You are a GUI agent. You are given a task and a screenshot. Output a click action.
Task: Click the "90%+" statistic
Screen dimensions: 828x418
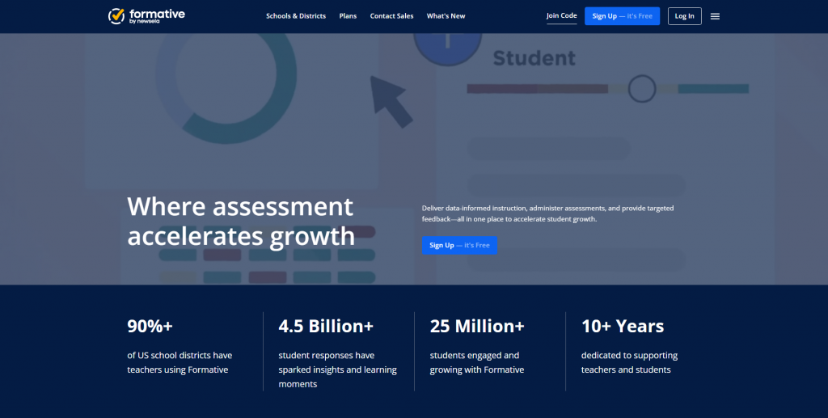point(150,326)
